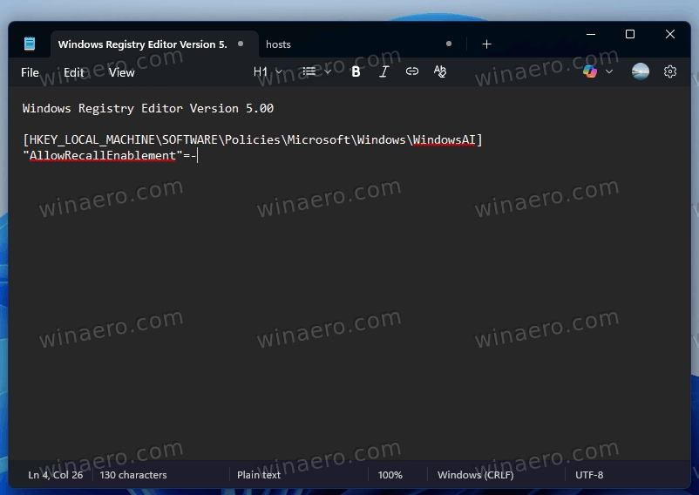
Task: Add a new tab with the plus button
Action: [x=487, y=44]
